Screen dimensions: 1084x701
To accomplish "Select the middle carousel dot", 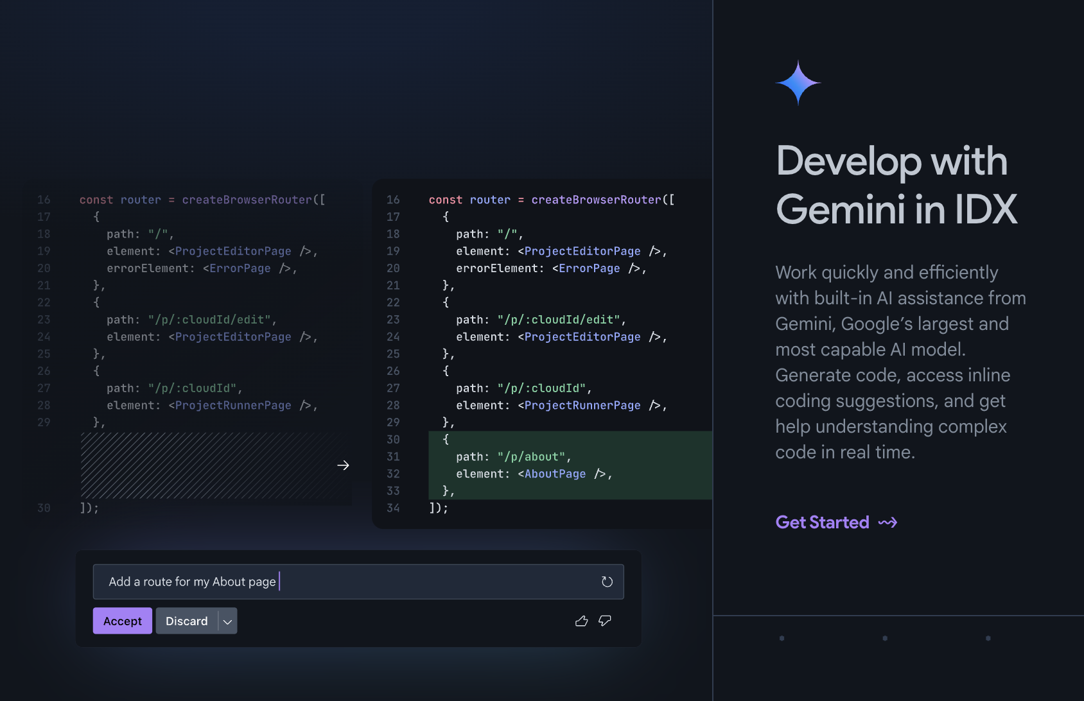I will [885, 638].
